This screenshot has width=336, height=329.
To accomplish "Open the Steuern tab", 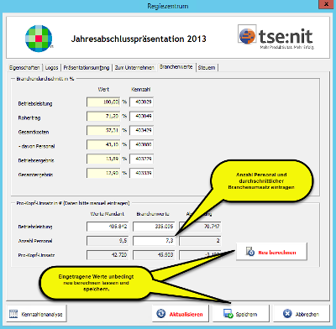I will pyautogui.click(x=207, y=67).
